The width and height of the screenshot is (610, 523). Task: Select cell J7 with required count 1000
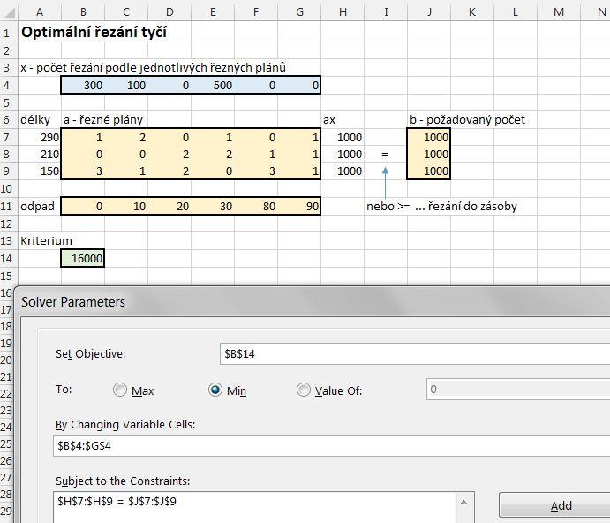pos(429,137)
